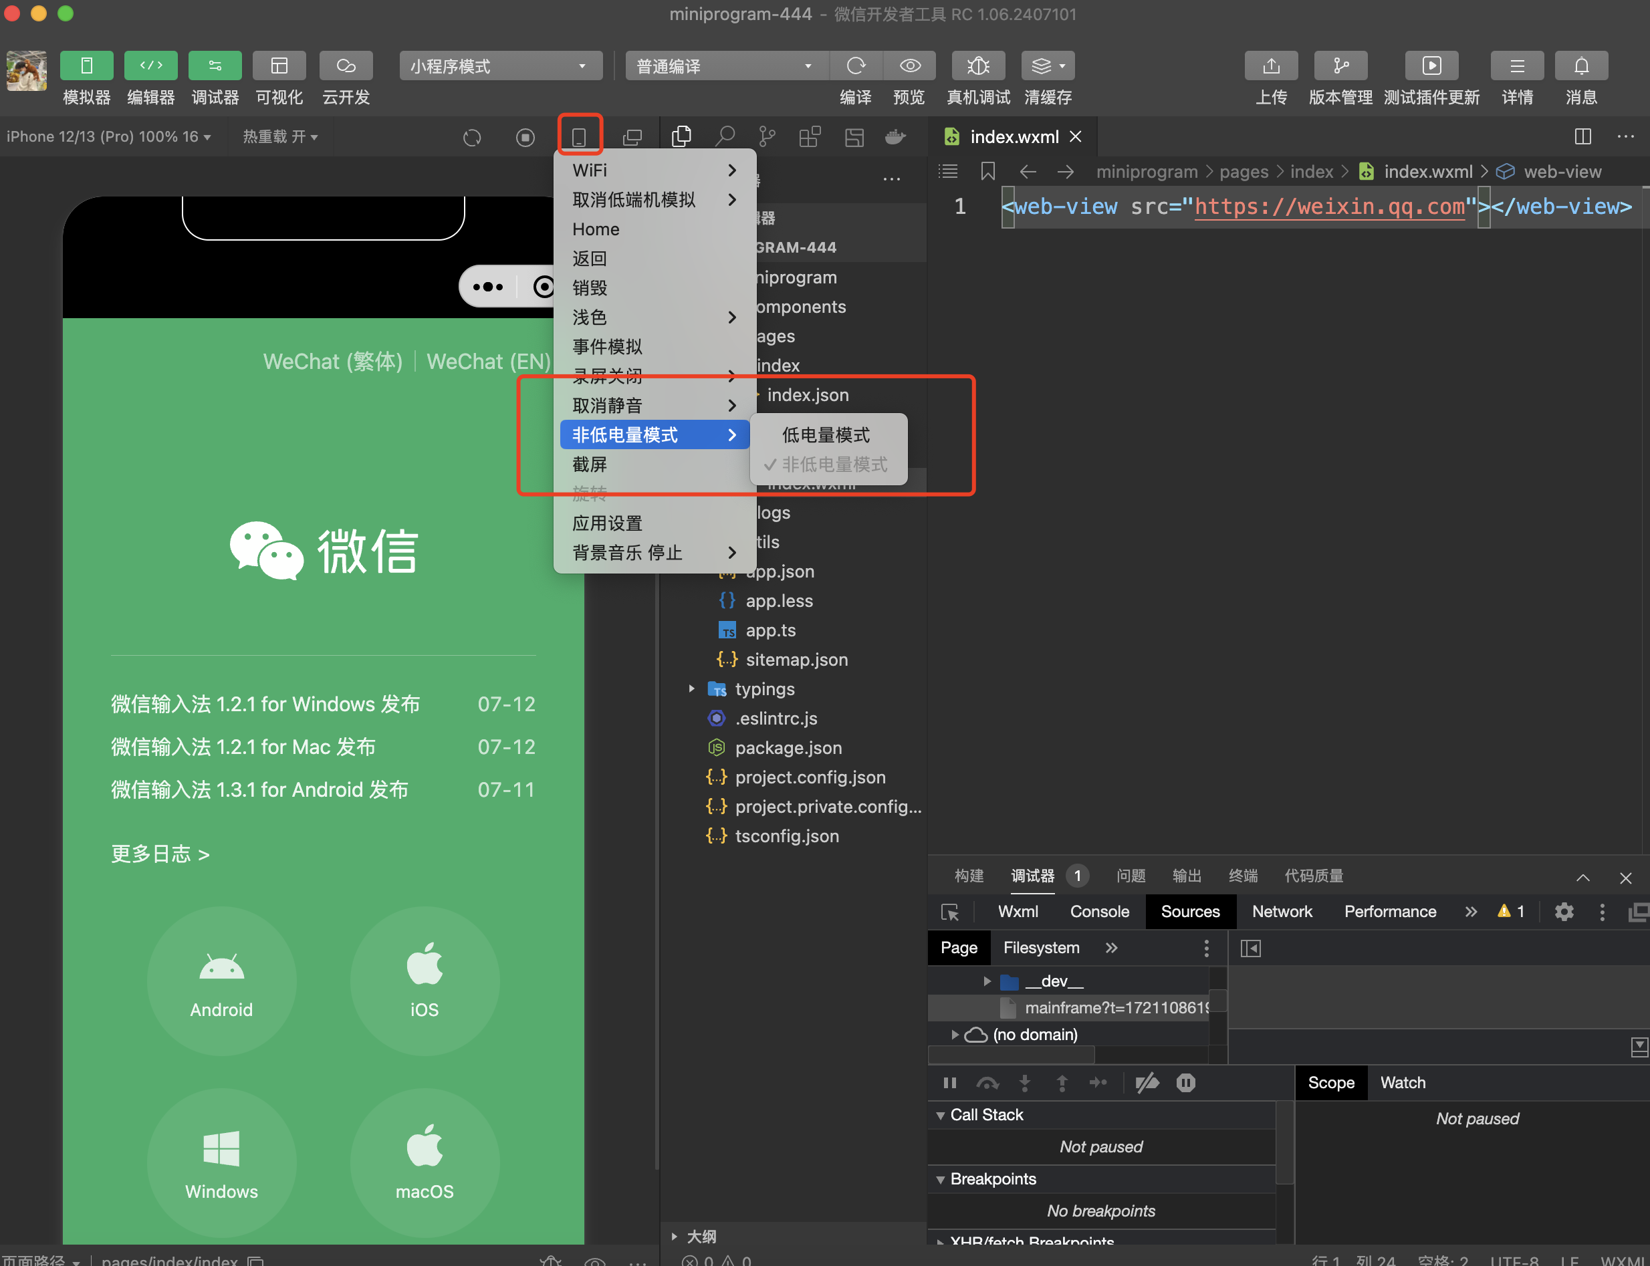Select 销毁 in the device menu

(655, 288)
